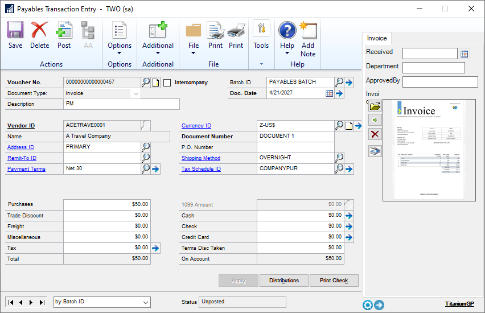Open the Currency ID link
Screen dimensions: 485x313
point(196,126)
